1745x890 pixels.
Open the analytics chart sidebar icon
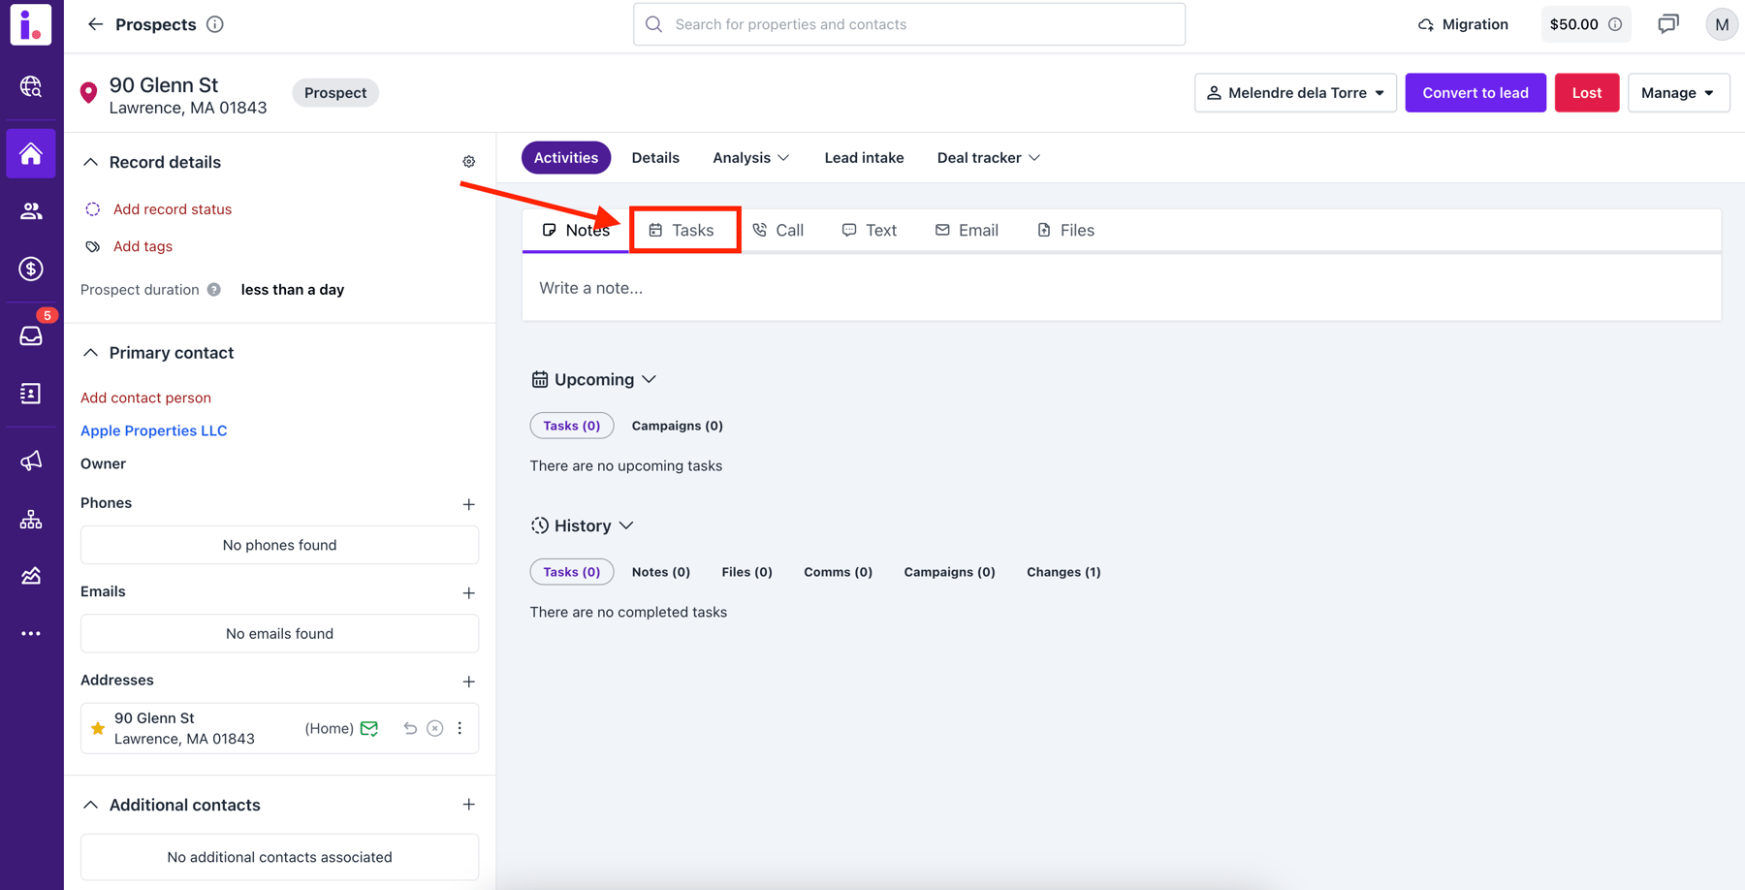coord(31,576)
